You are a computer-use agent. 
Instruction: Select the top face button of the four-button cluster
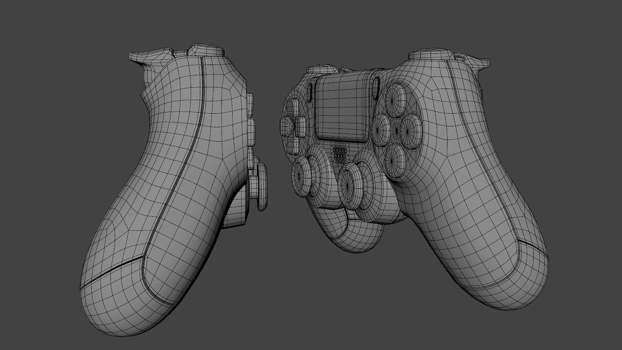[396, 100]
